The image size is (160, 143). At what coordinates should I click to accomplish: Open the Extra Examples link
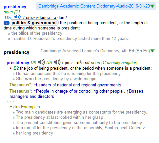pos(25,107)
